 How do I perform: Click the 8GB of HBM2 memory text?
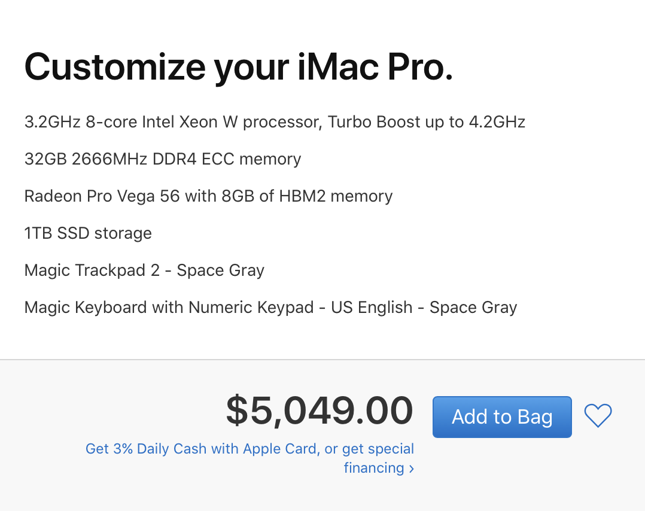[x=307, y=196]
